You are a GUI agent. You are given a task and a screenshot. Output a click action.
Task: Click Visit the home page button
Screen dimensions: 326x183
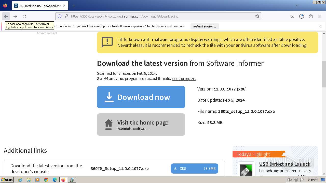pyautogui.click(x=141, y=125)
